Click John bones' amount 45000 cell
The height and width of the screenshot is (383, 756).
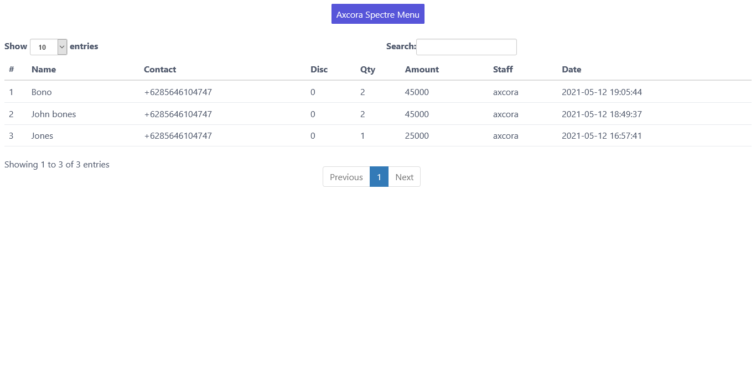tap(417, 114)
